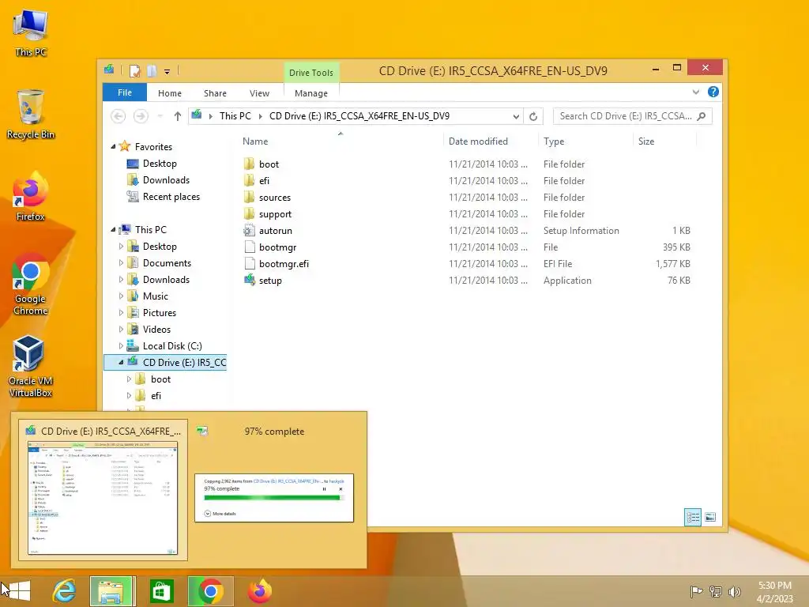
Task: Open the Explorer Help question mark icon
Action: pyautogui.click(x=713, y=92)
